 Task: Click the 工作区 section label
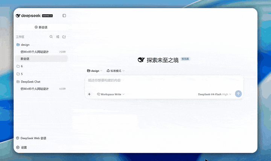[20, 37]
